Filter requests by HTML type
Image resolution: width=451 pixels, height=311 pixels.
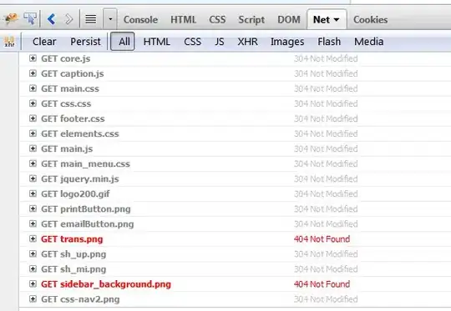(x=157, y=42)
